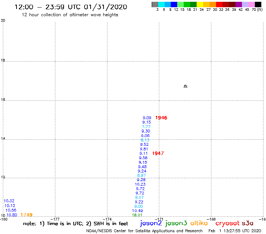266x234 pixels.
Task: Click the note about UTC time and SWH feet
Action: [x=75, y=224]
